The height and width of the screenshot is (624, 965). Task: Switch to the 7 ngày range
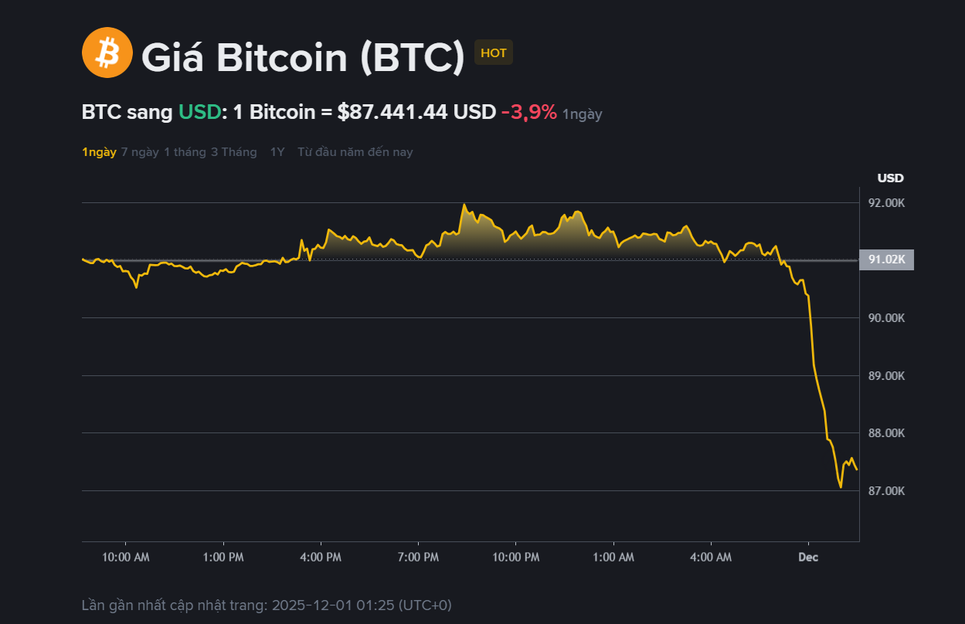tap(140, 152)
